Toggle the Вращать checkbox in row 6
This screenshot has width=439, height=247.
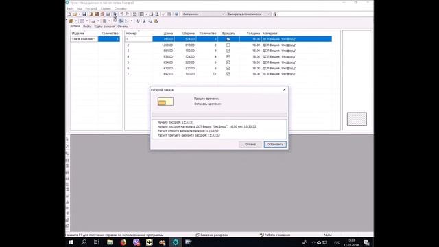(x=228, y=69)
